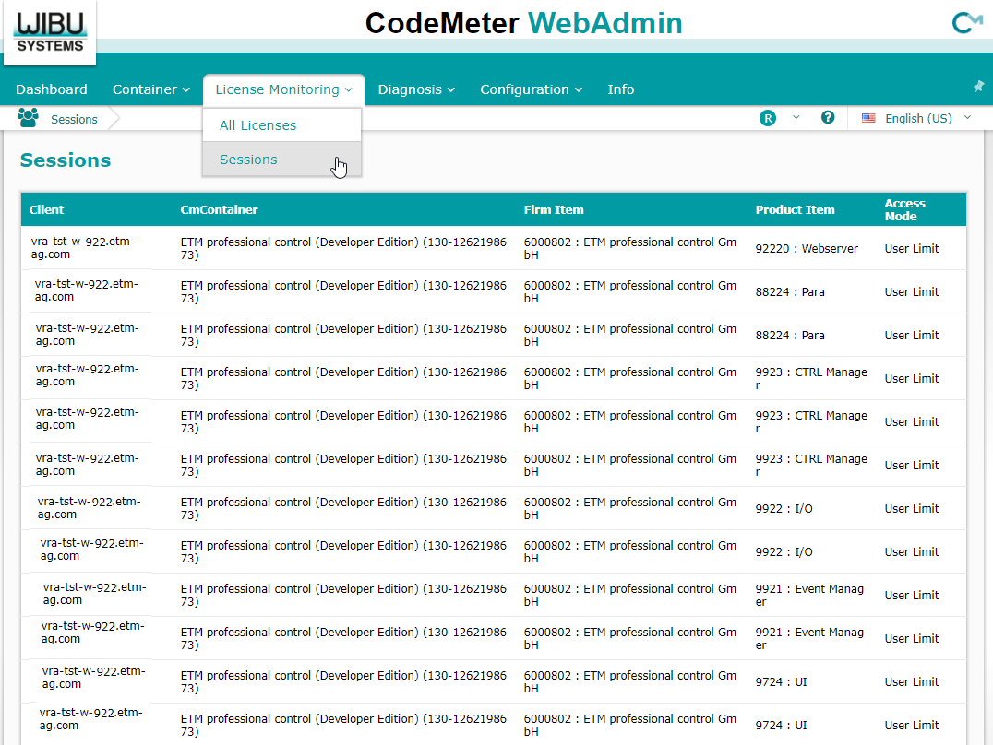The height and width of the screenshot is (745, 993).
Task: Click User Limit in the first I/O row
Action: [911, 508]
